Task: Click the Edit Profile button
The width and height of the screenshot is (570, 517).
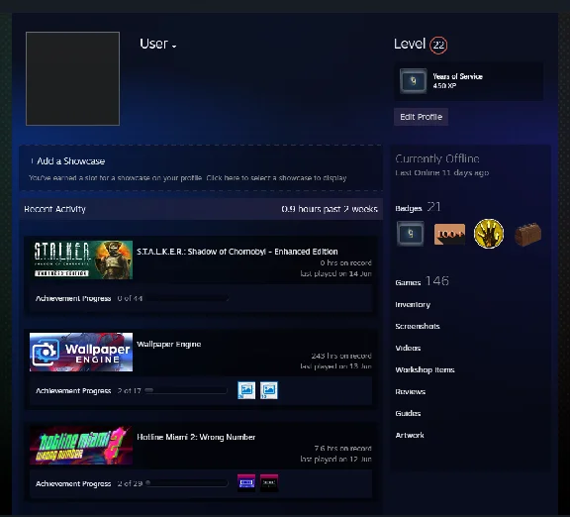Action: coord(421,117)
